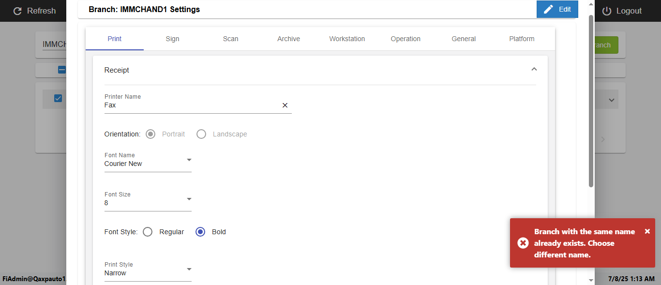Clear the Printer Name field with X
The image size is (661, 285).
285,105
